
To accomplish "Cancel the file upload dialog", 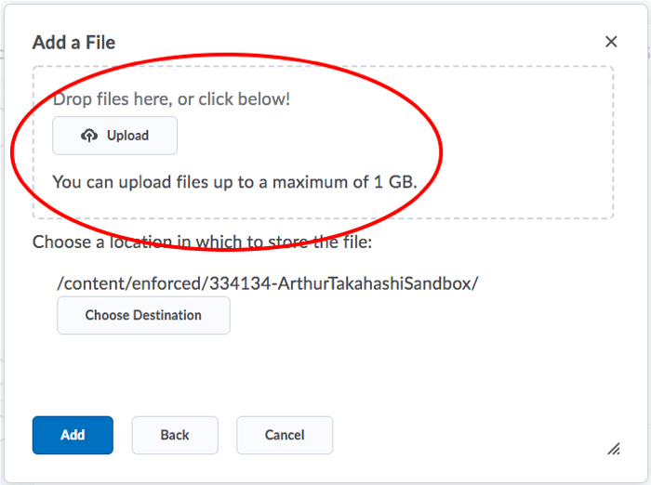I will coord(285,435).
